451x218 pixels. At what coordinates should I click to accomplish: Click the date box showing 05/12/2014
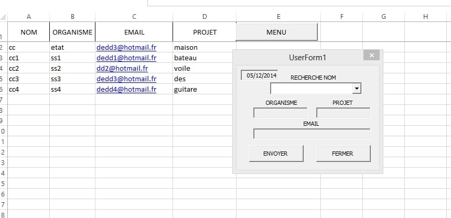click(259, 75)
